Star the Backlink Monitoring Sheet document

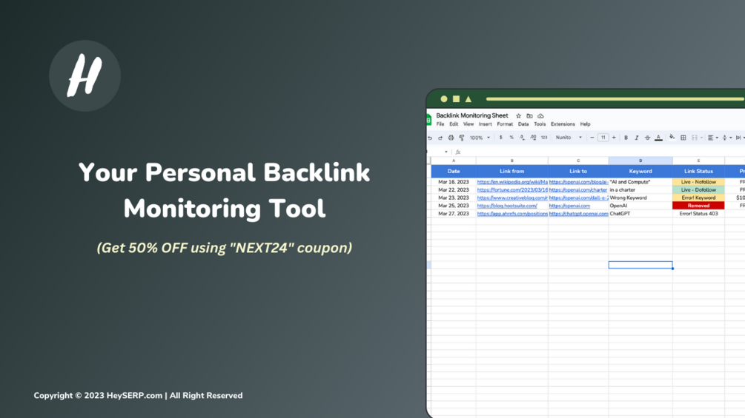[x=518, y=115]
